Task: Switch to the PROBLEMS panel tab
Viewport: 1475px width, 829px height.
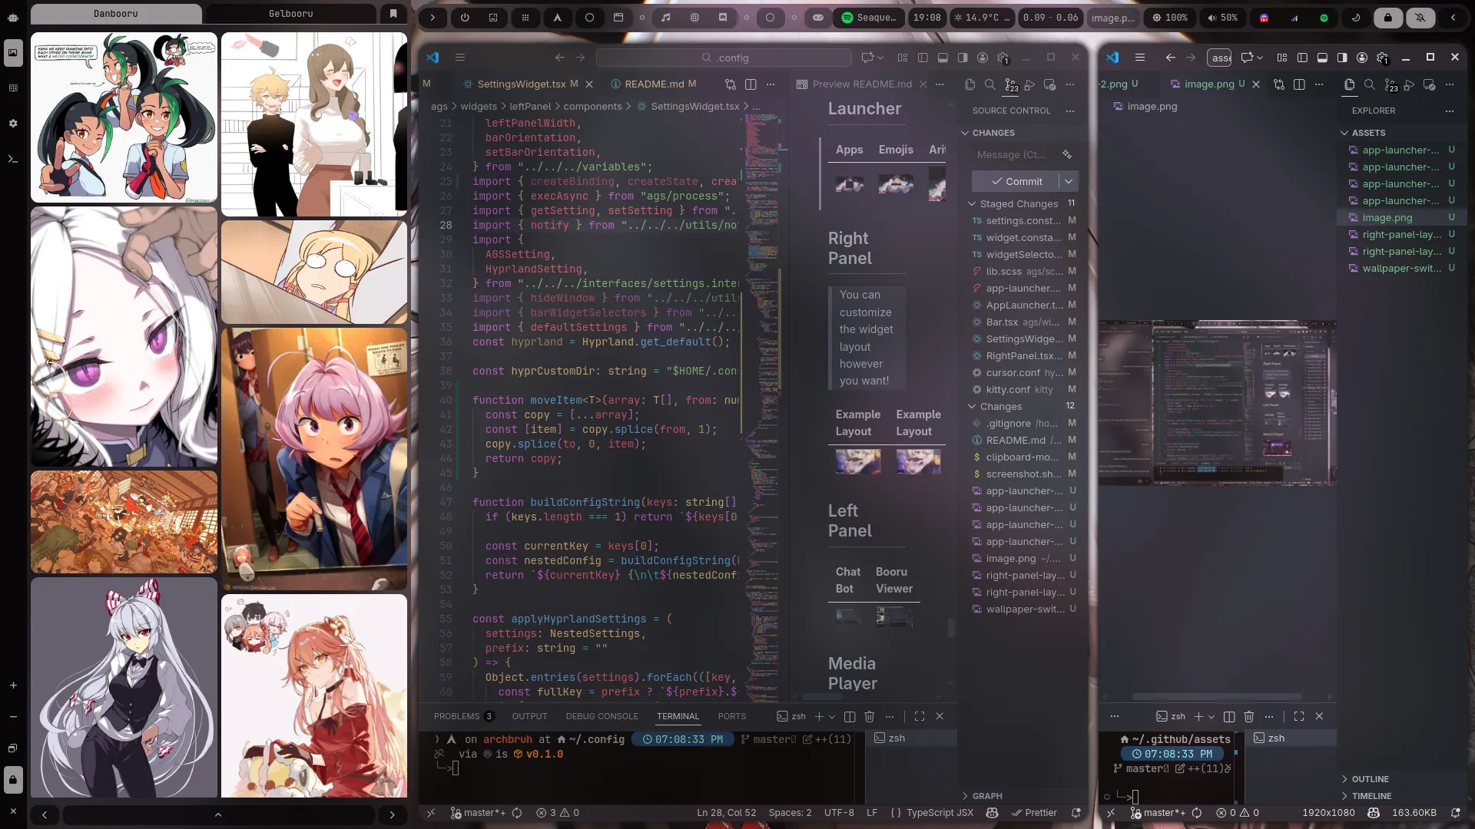Action: [x=463, y=716]
